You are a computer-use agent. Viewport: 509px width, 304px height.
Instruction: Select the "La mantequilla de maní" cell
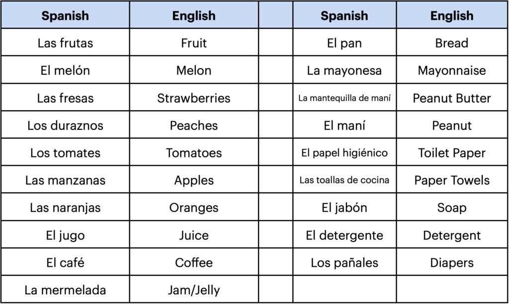pyautogui.click(x=344, y=98)
